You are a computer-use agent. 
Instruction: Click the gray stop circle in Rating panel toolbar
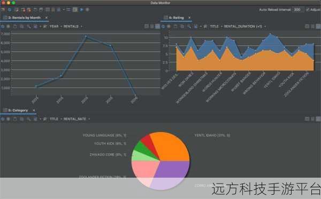tap(169, 26)
